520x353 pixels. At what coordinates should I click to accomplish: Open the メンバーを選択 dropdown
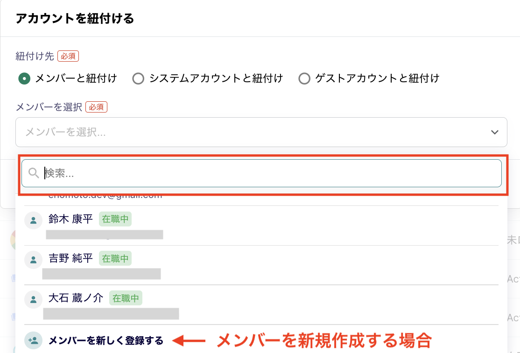tap(260, 132)
